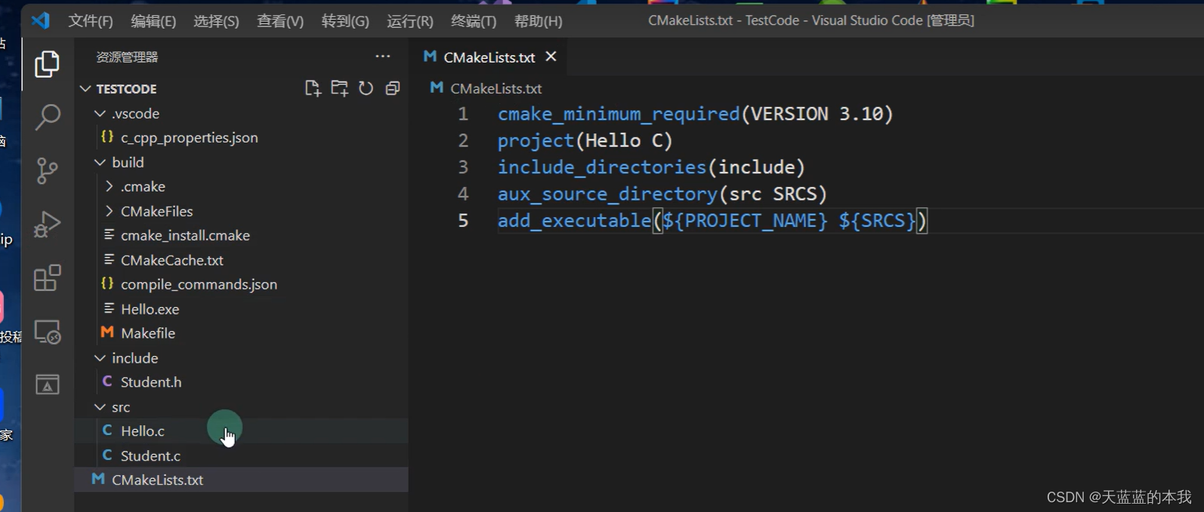Expand the CMakeFiles folder
Viewport: 1204px width, 512px height.
(x=109, y=211)
